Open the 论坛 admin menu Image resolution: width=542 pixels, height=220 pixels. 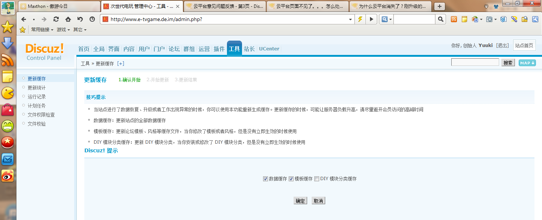174,49
